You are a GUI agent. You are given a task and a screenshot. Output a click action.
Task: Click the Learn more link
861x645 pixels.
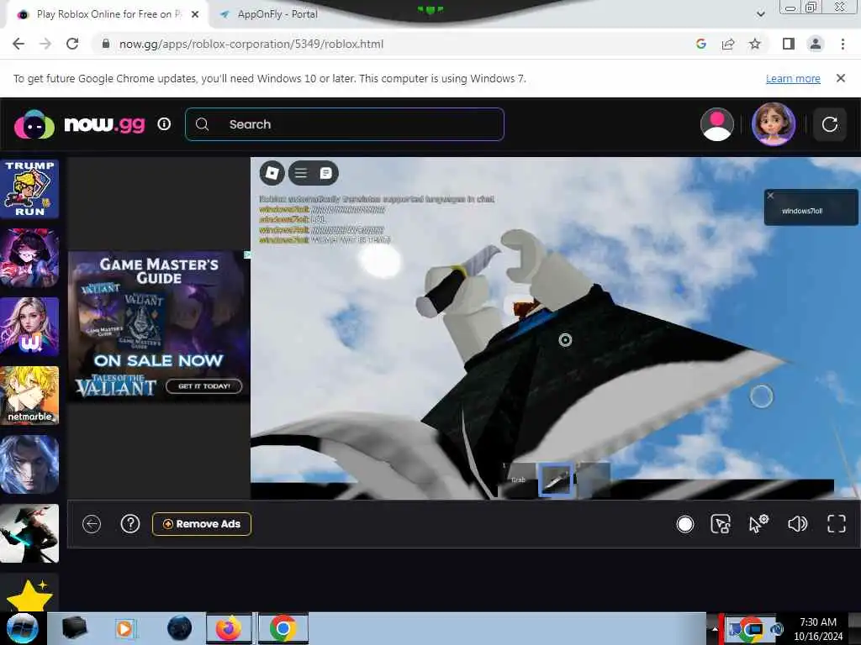[x=793, y=78]
